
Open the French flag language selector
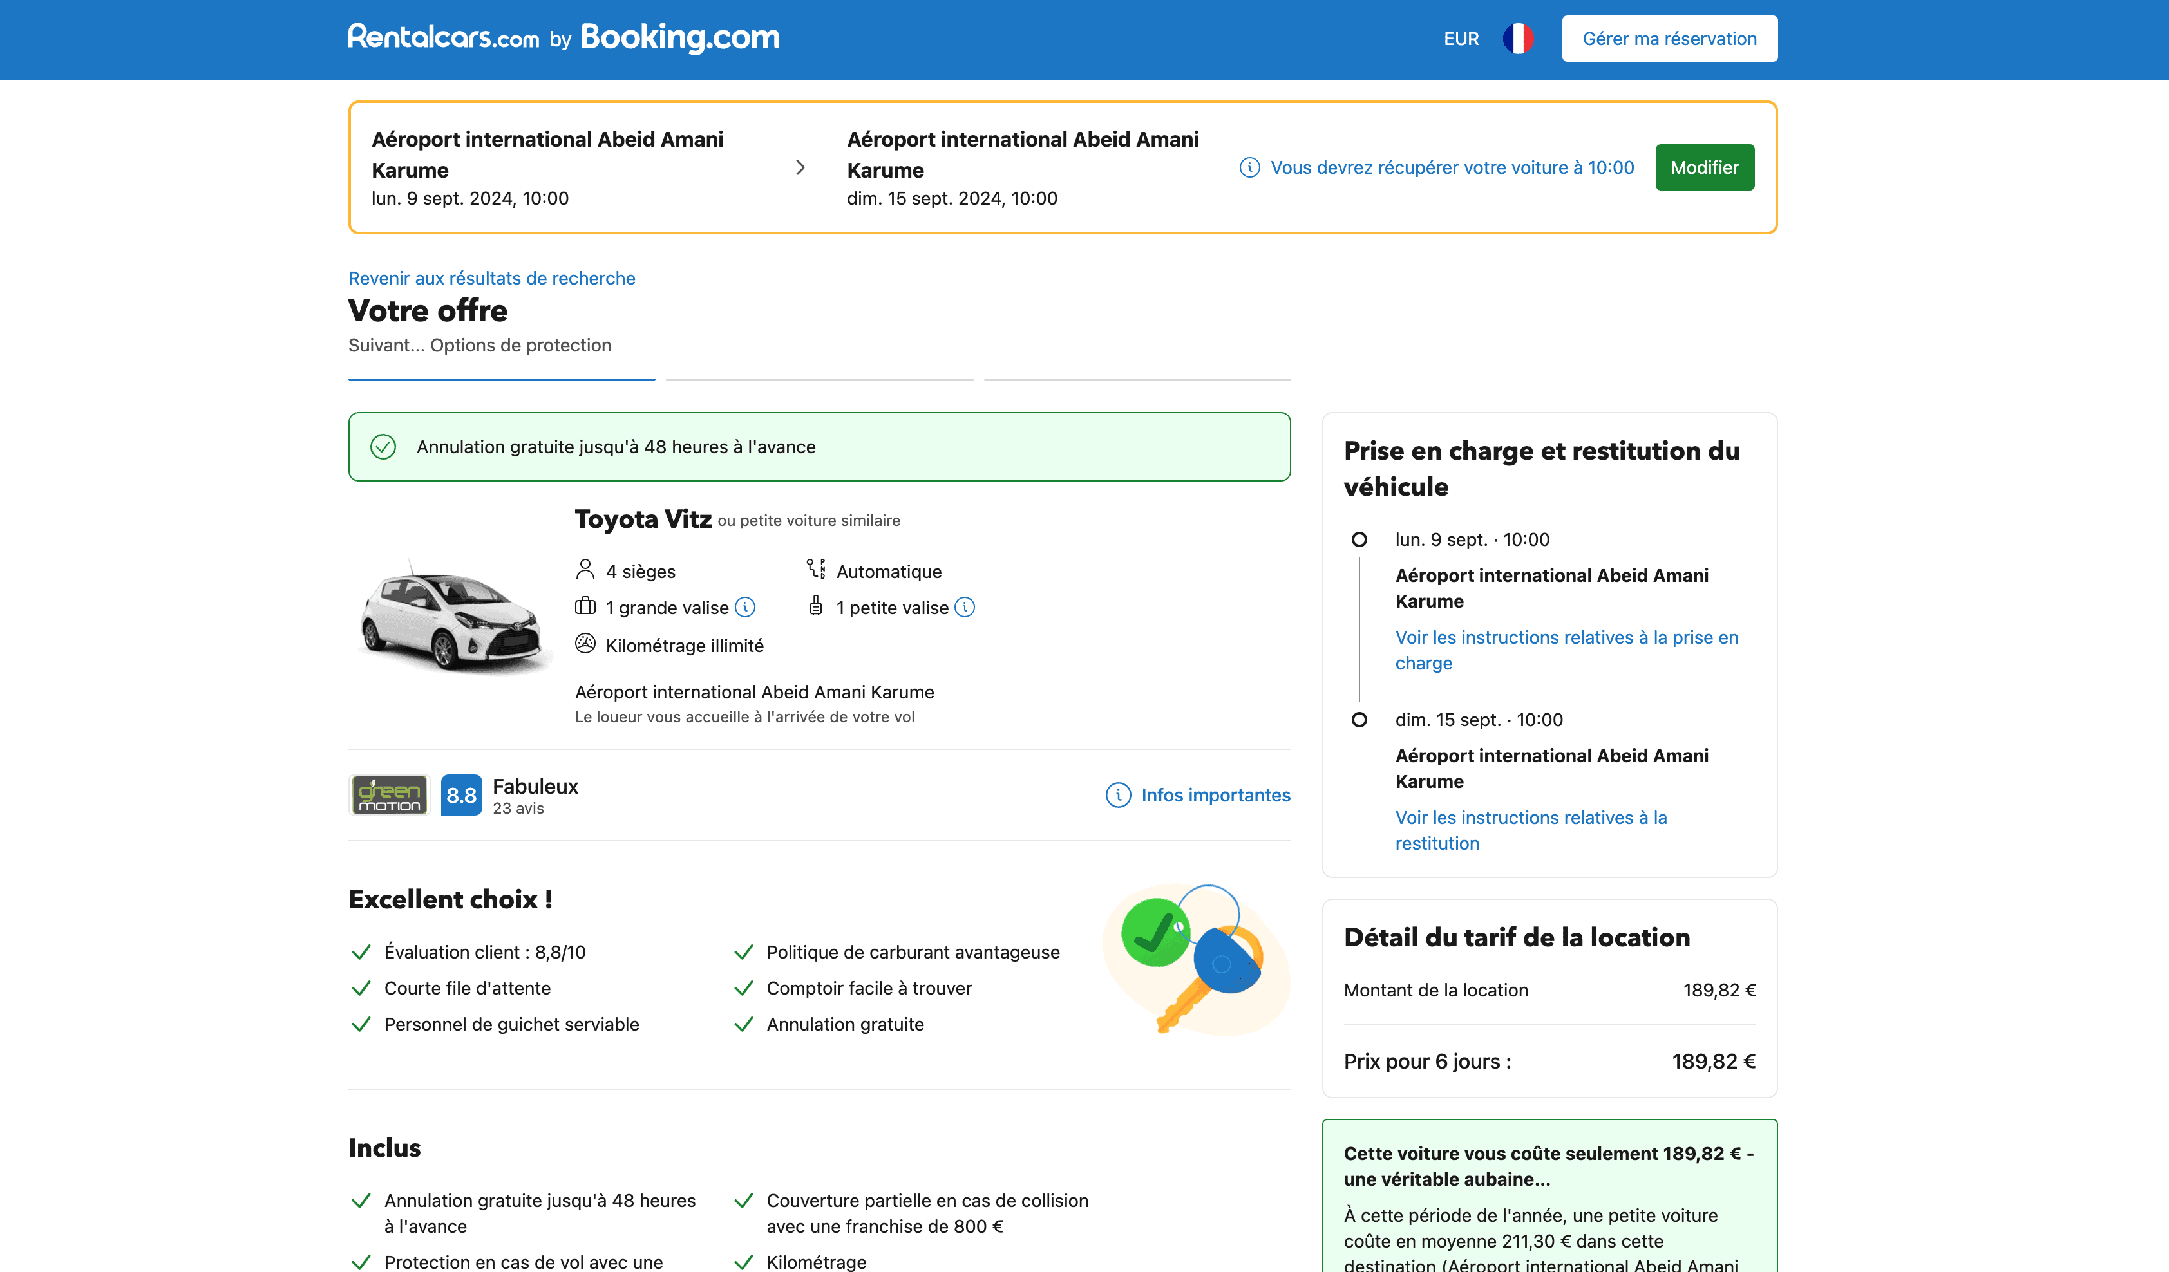(1519, 39)
